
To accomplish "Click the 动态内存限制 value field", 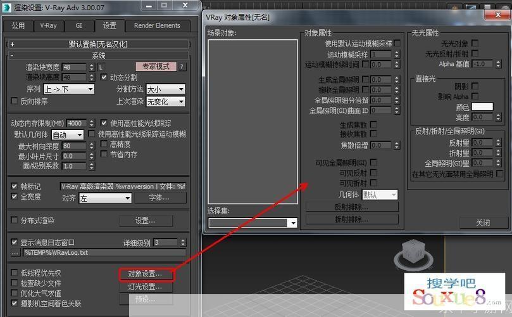I will pyautogui.click(x=77, y=123).
